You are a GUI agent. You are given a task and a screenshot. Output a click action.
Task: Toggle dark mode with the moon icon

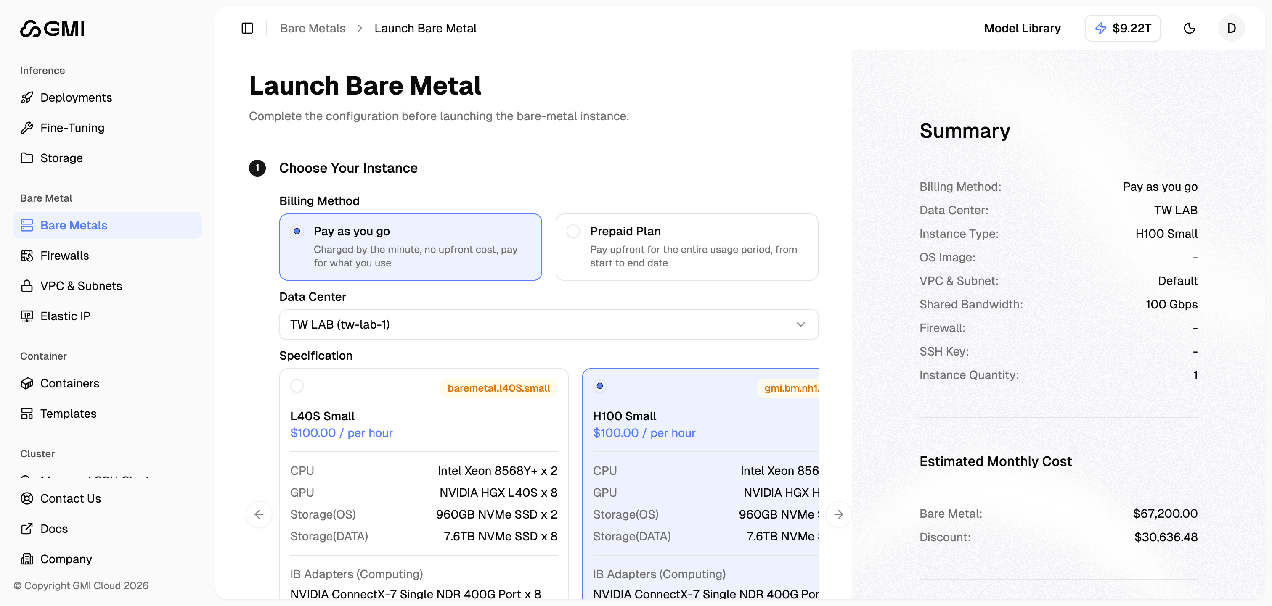click(x=1190, y=28)
